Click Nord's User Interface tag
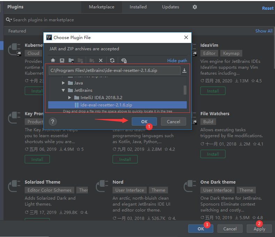The height and width of the screenshot is (237, 275). click(130, 190)
